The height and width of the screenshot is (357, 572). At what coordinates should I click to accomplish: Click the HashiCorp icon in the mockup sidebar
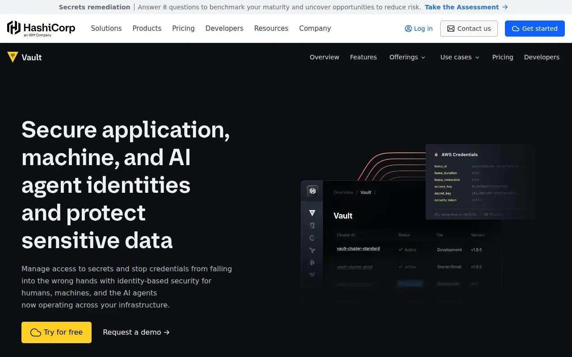point(312,191)
